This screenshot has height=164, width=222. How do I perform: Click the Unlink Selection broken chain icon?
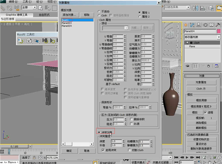coord(9,8)
